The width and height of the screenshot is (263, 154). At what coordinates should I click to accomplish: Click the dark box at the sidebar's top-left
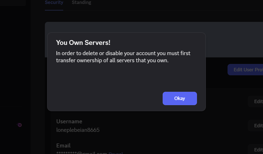click(x=13, y=3)
